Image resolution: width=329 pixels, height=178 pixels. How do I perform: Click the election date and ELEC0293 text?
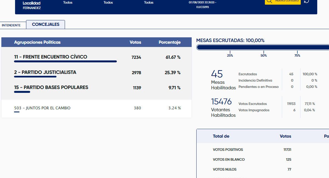click(x=203, y=5)
